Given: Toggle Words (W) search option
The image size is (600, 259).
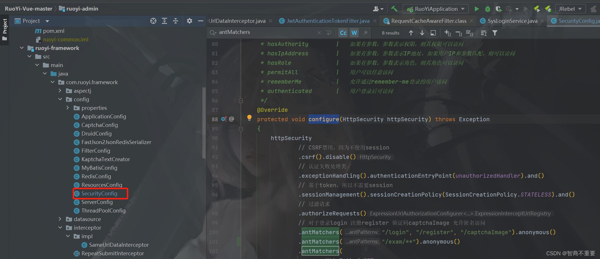Looking at the screenshot, I should coord(354,33).
